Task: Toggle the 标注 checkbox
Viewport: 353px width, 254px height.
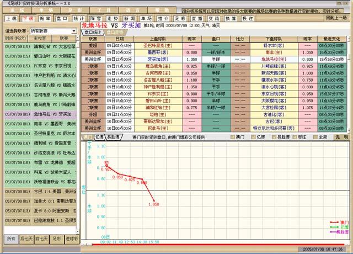Action: (295, 137)
